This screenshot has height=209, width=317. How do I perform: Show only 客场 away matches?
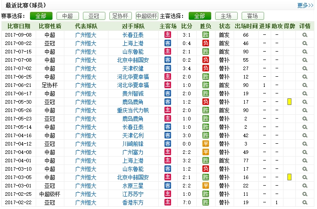tap(253, 16)
